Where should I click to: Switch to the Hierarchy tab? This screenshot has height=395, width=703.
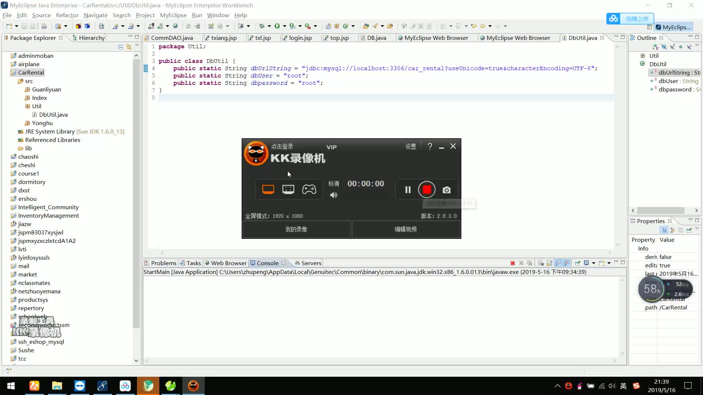coord(89,38)
